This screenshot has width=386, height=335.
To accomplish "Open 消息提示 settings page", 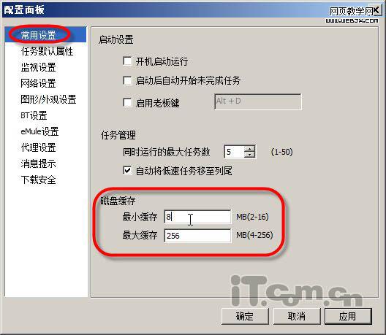I will [x=39, y=163].
